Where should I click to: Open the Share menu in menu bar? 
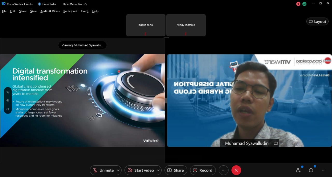[x=23, y=11]
